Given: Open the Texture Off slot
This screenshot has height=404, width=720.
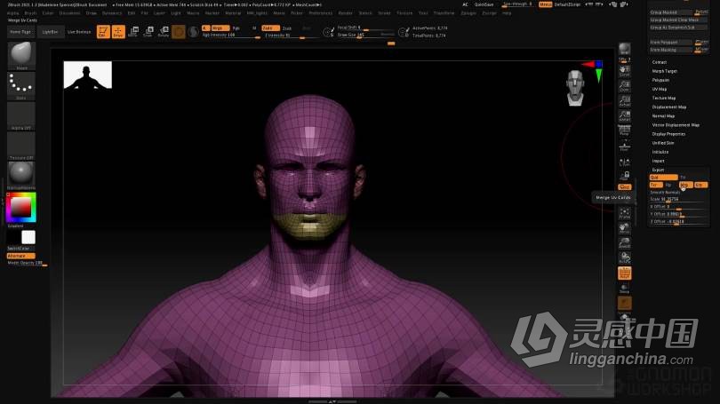Looking at the screenshot, I should pos(21,146).
